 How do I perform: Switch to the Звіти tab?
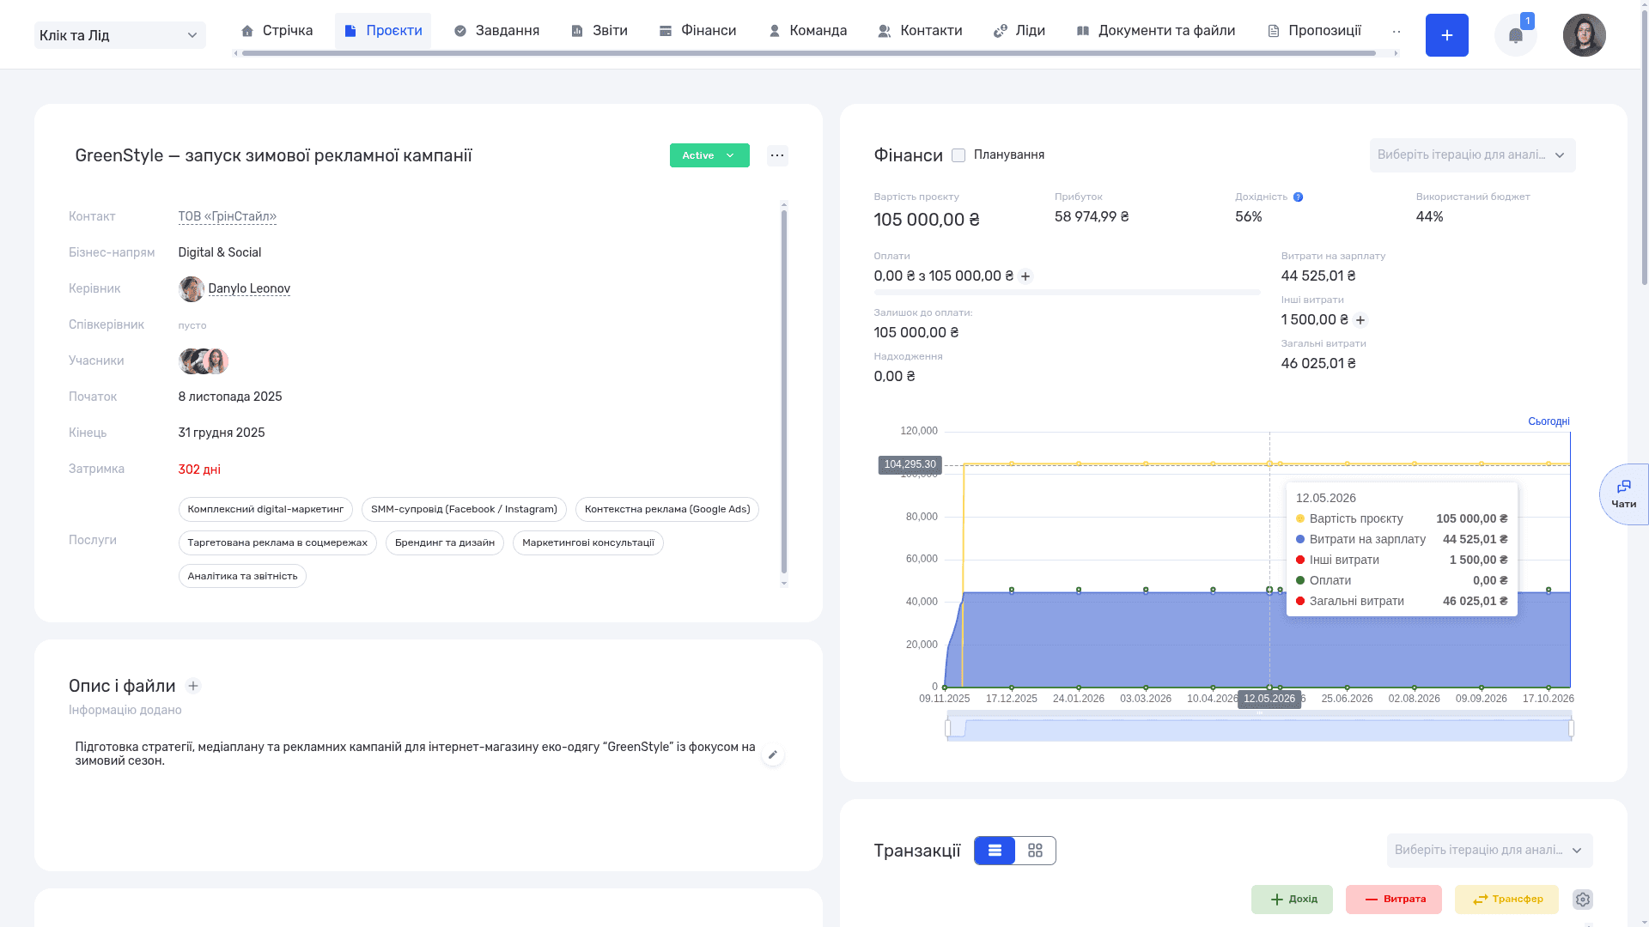[599, 31]
